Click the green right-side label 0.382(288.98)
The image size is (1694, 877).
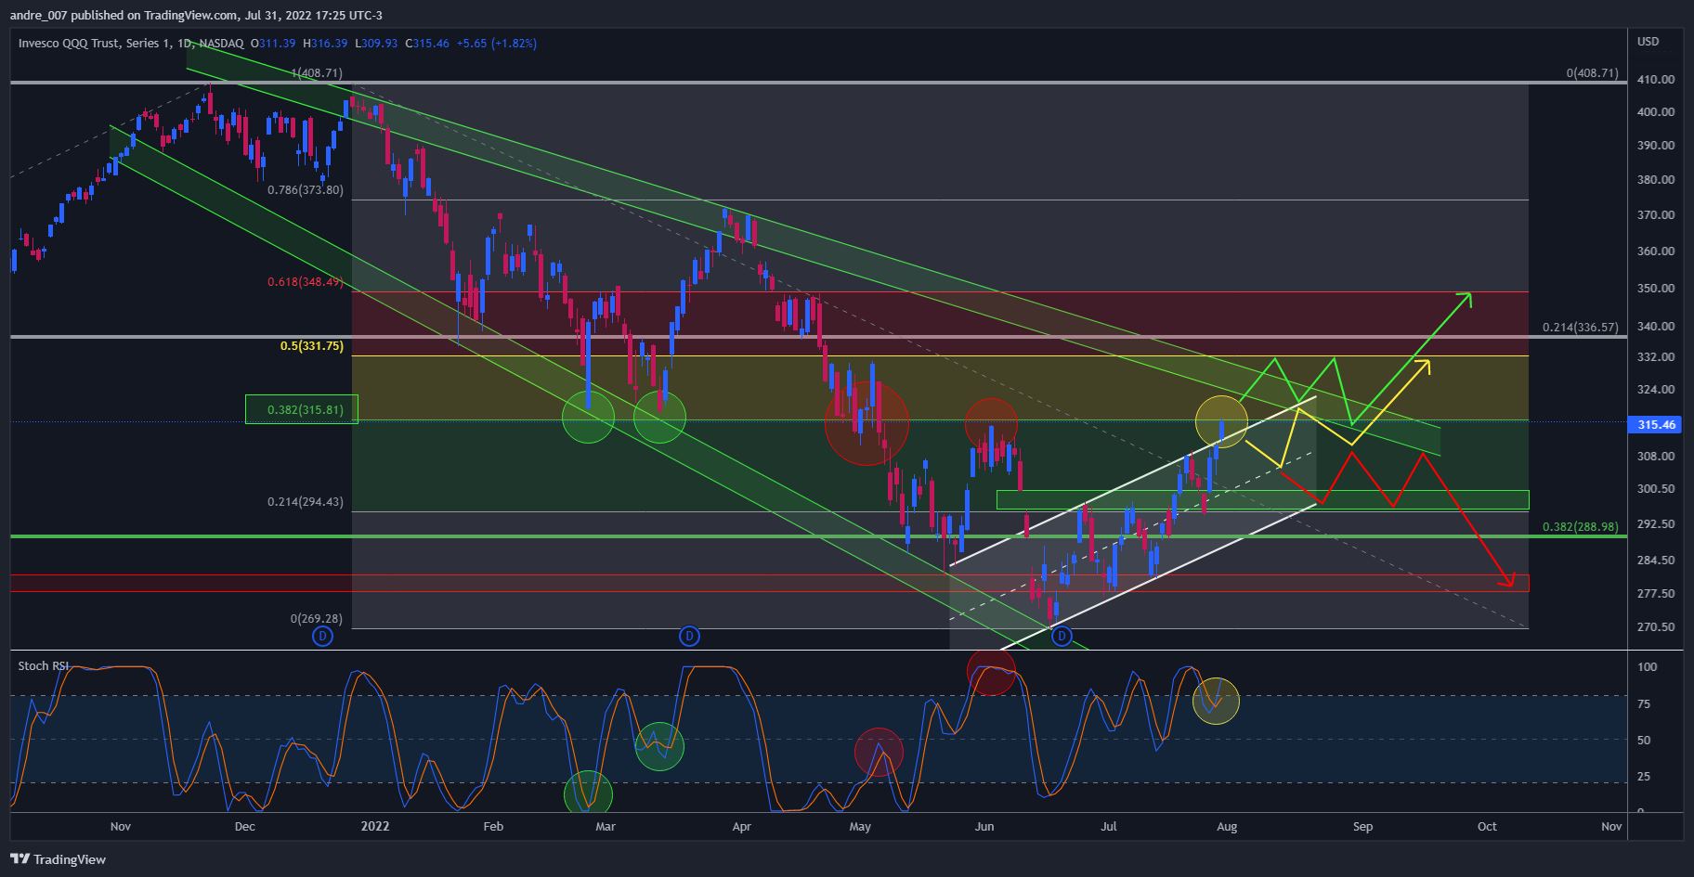click(1581, 527)
